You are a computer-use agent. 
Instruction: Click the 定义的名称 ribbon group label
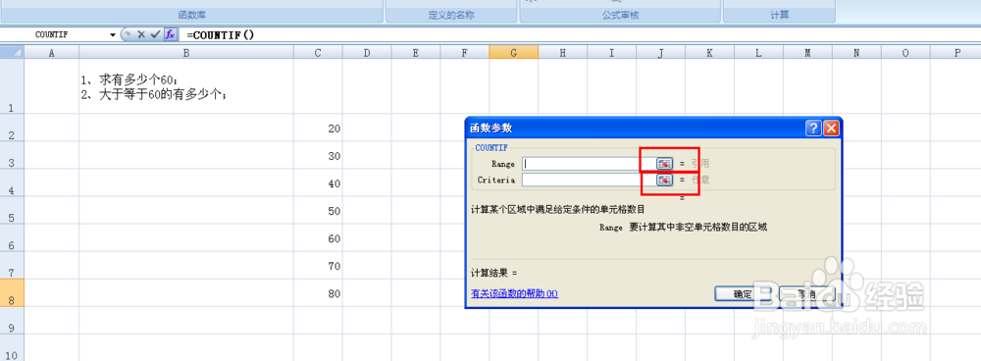(x=451, y=15)
